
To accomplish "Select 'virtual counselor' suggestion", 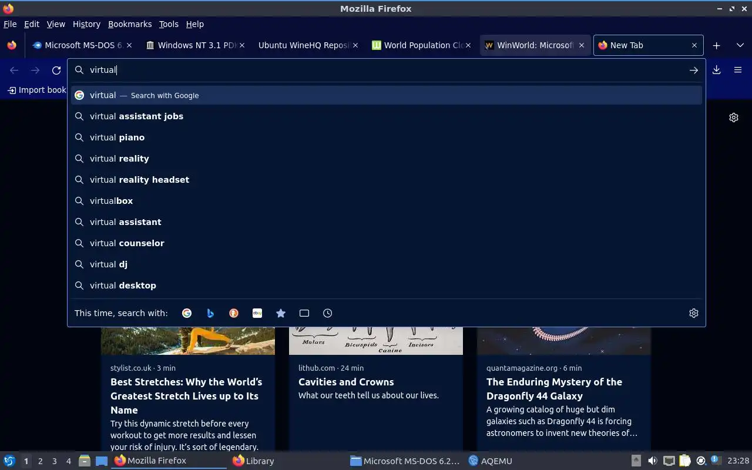I will pos(387,243).
